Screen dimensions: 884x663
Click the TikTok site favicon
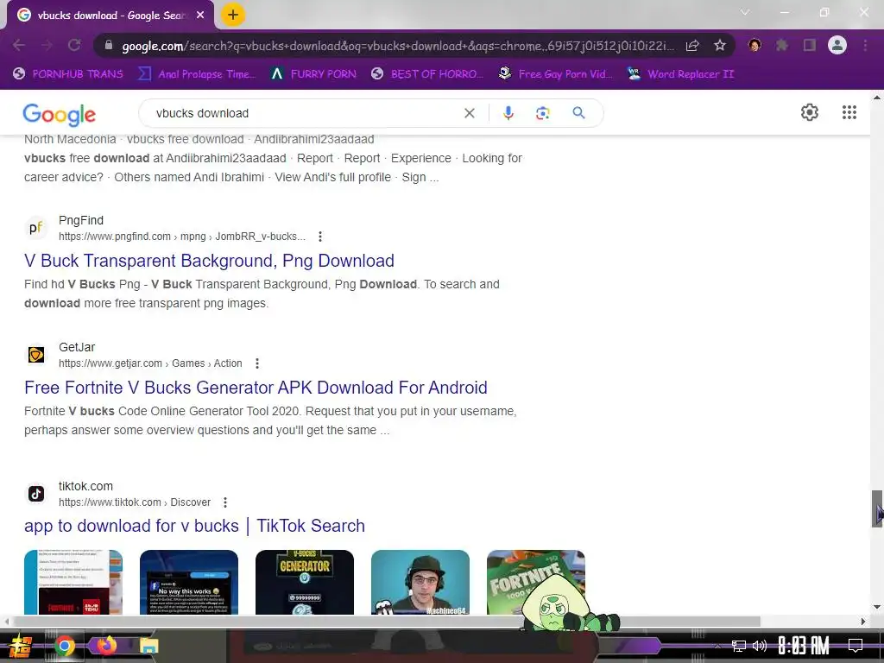click(x=36, y=494)
